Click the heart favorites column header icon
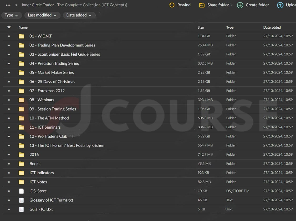 click(9, 27)
